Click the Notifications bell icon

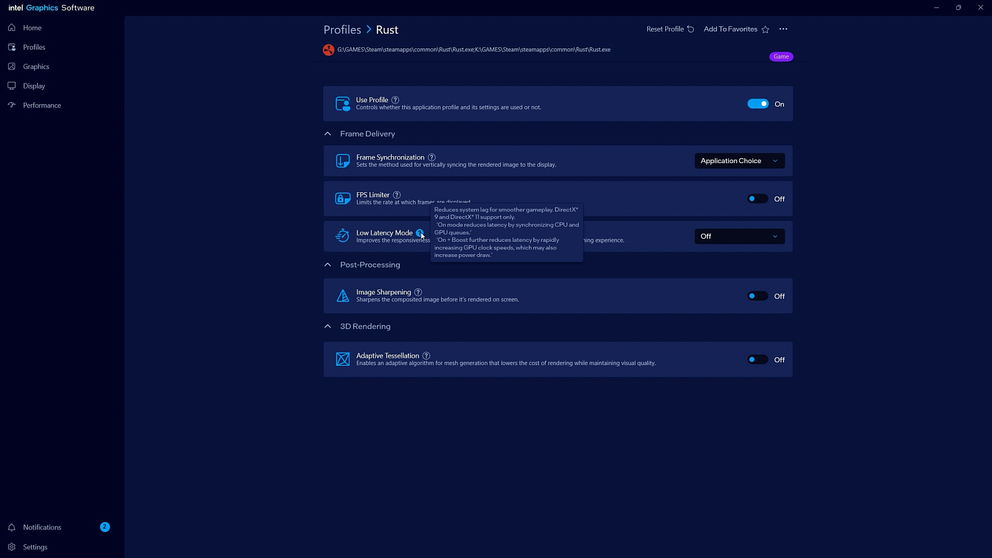pos(12,528)
